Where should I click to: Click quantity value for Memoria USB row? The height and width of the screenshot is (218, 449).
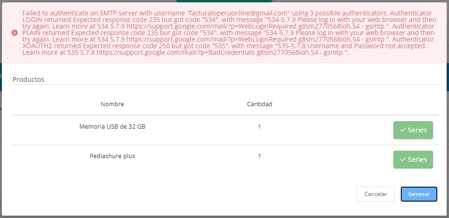260,126
